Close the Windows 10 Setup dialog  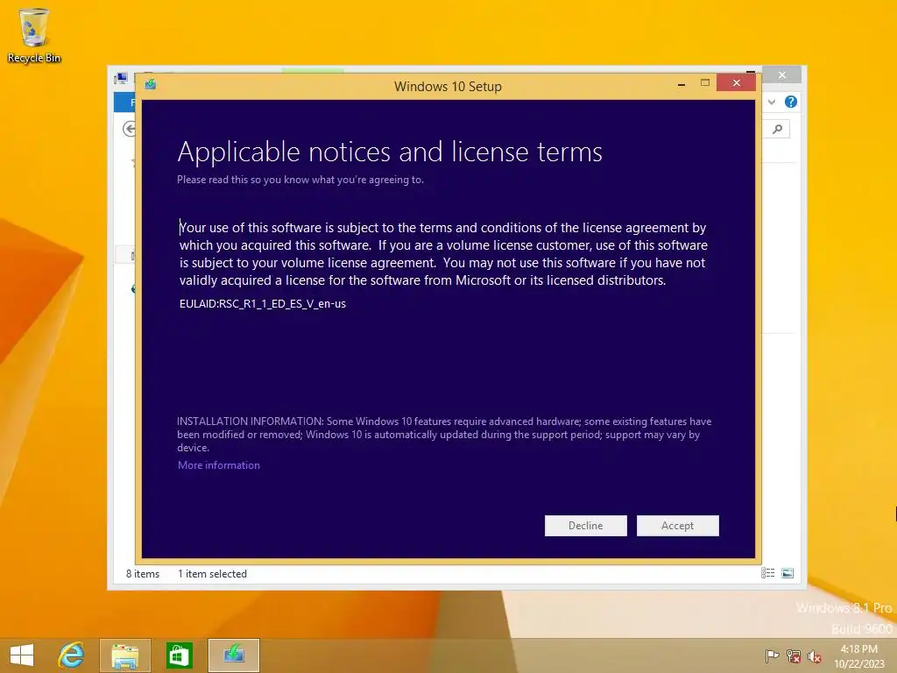pyautogui.click(x=736, y=83)
